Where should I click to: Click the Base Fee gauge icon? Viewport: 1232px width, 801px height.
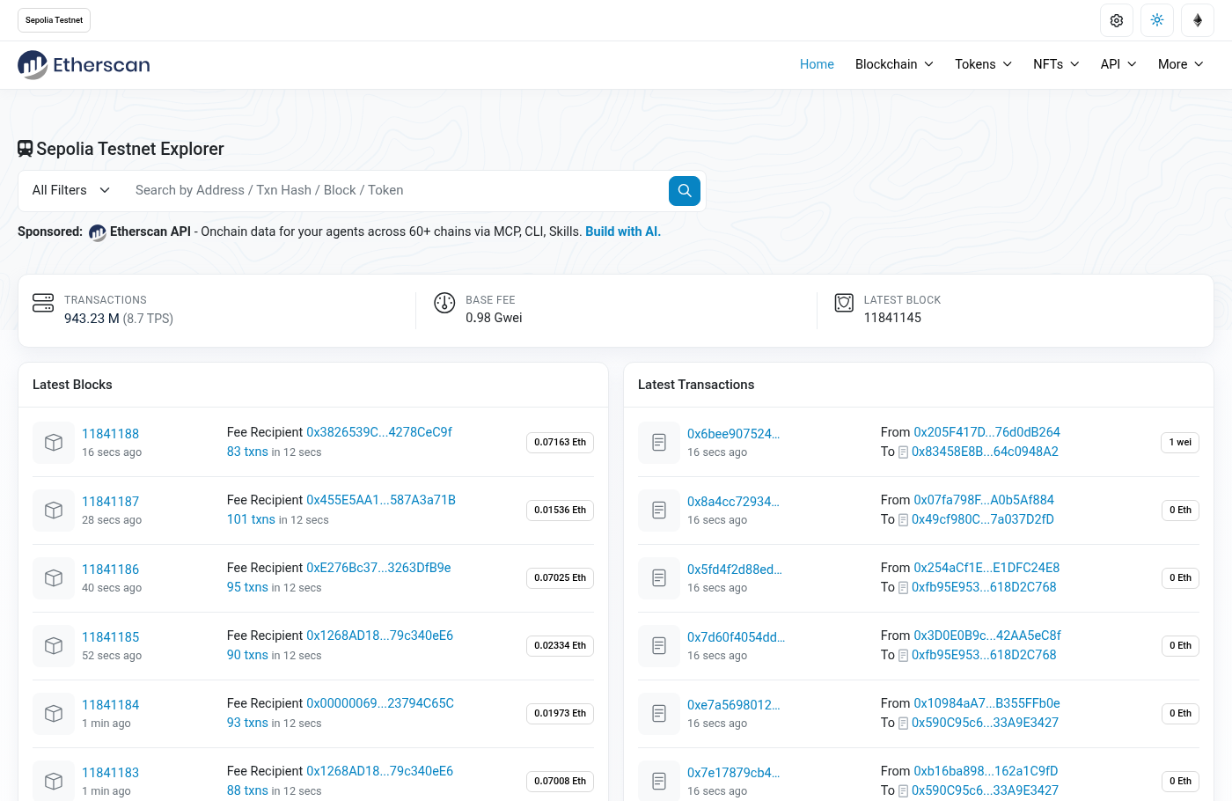click(x=444, y=303)
